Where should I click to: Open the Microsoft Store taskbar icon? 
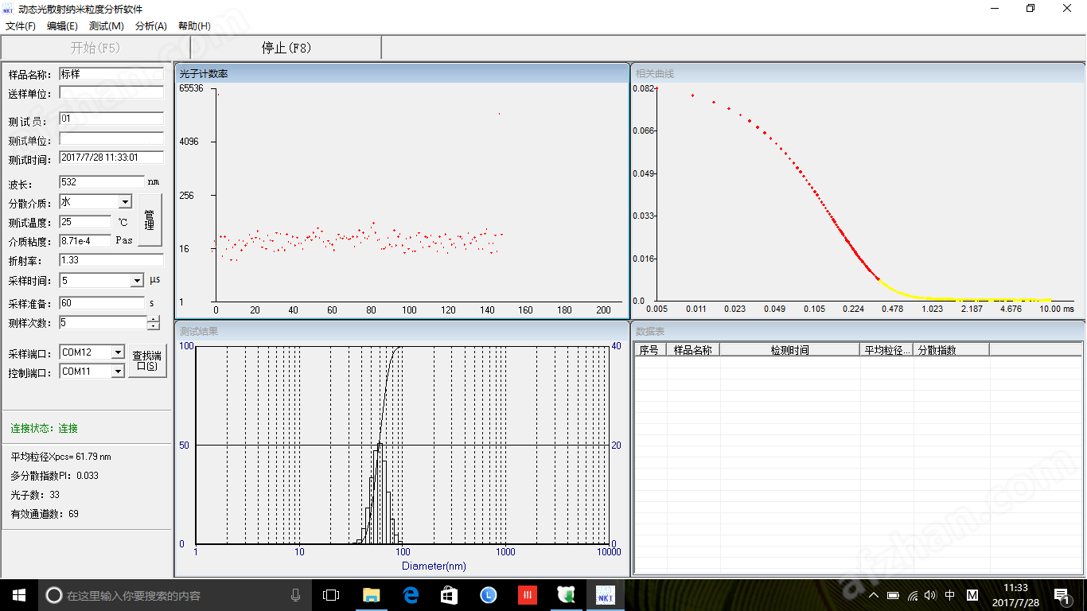pos(449,594)
